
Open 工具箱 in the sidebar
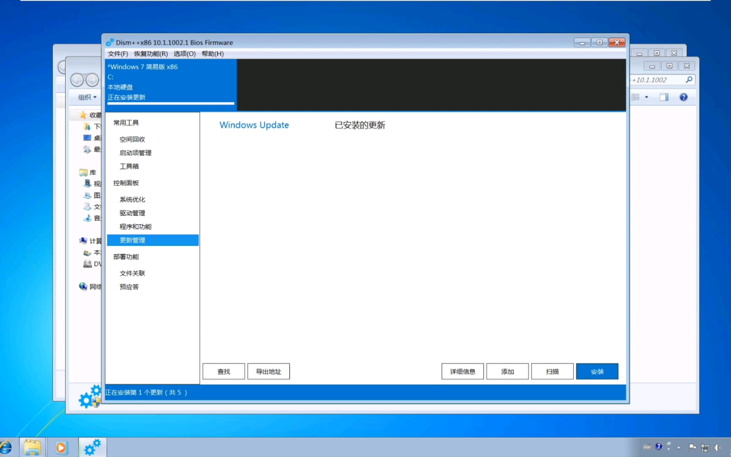click(x=129, y=166)
